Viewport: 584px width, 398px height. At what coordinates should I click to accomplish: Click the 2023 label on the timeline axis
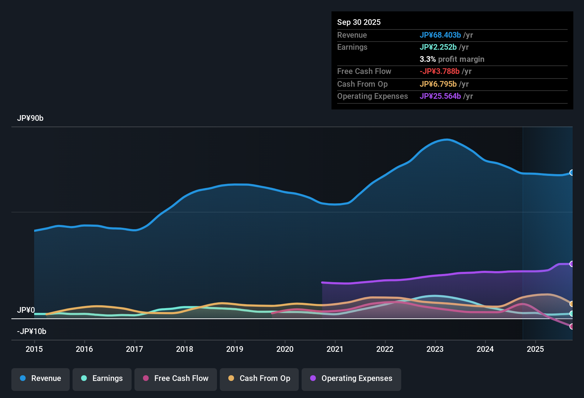(x=435, y=349)
